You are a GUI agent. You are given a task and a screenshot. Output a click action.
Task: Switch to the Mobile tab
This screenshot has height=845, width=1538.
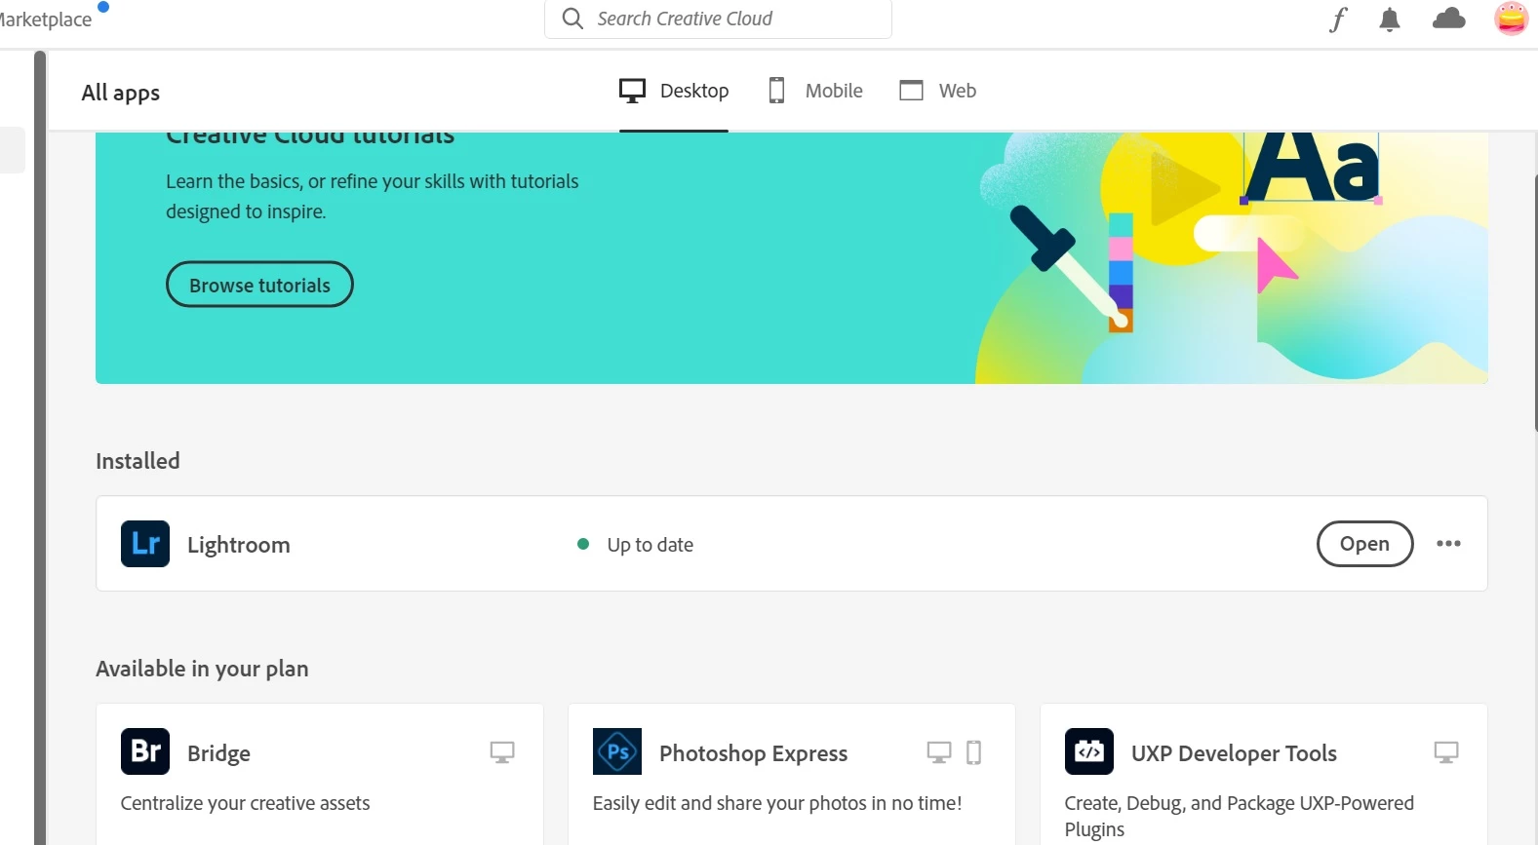point(815,91)
